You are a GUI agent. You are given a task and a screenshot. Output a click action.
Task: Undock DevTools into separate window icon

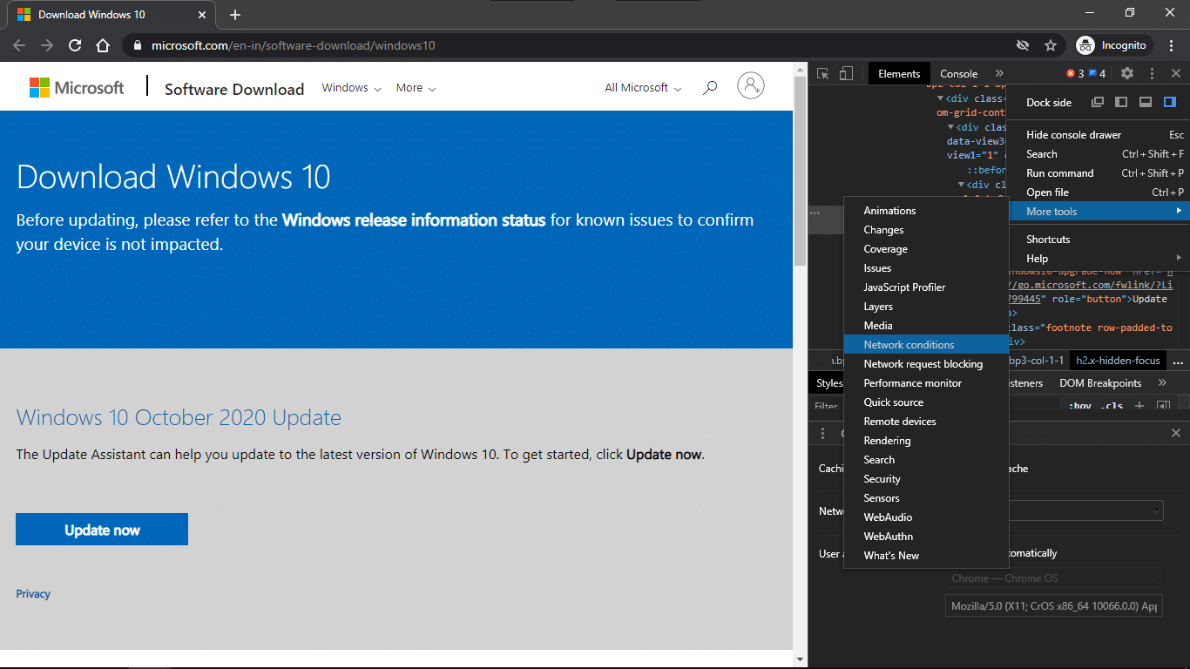[1098, 102]
